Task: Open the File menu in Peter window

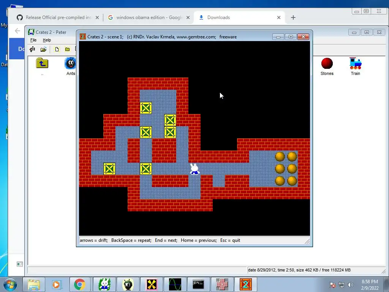Action: point(33,40)
